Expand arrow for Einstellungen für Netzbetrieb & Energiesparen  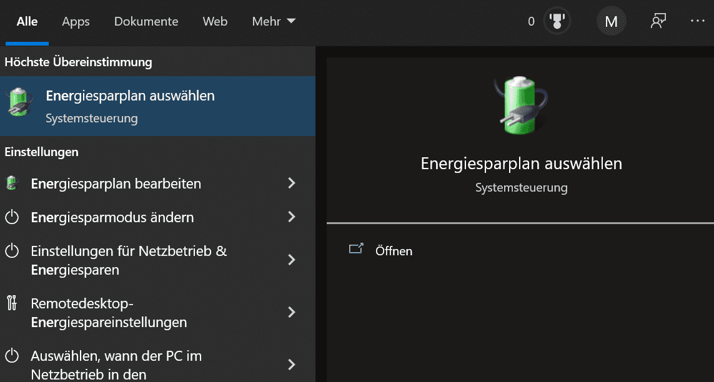point(291,260)
